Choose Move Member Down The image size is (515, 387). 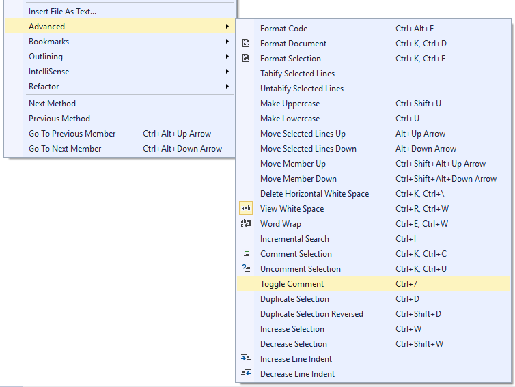coord(374,179)
